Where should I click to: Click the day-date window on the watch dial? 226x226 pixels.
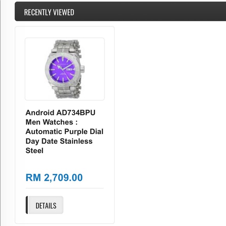pos(69,69)
